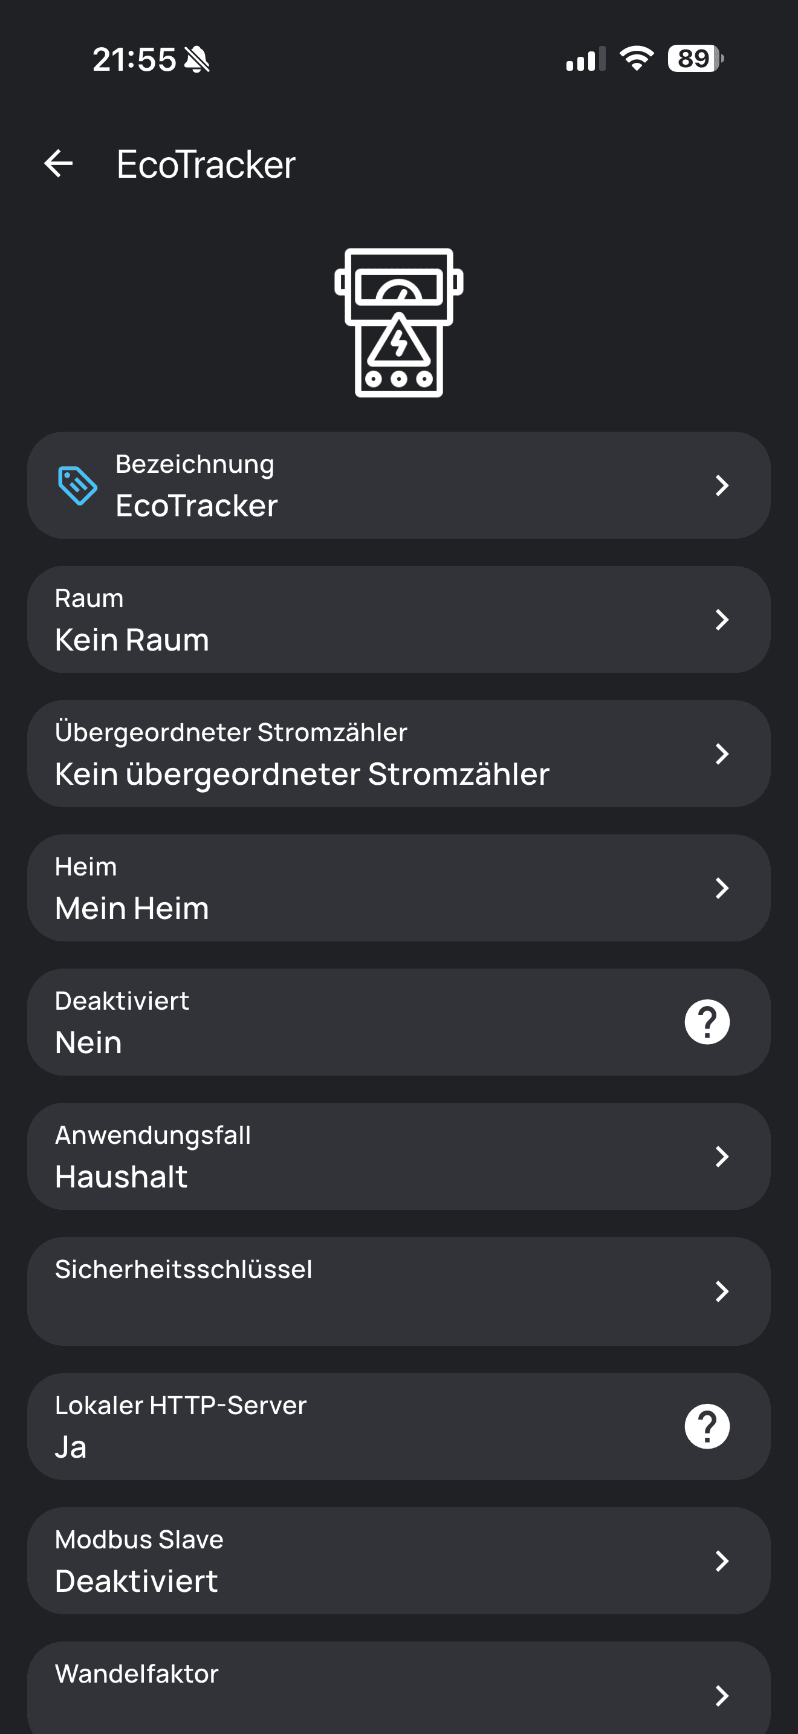Expand the Anwendungsfall chevron

(721, 1157)
